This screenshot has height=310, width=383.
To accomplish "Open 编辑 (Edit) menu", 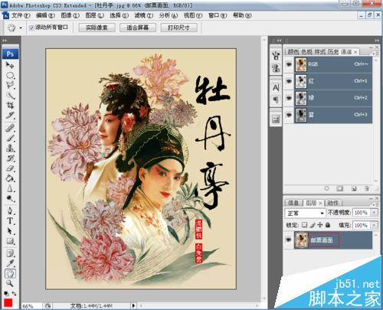I will coord(45,15).
